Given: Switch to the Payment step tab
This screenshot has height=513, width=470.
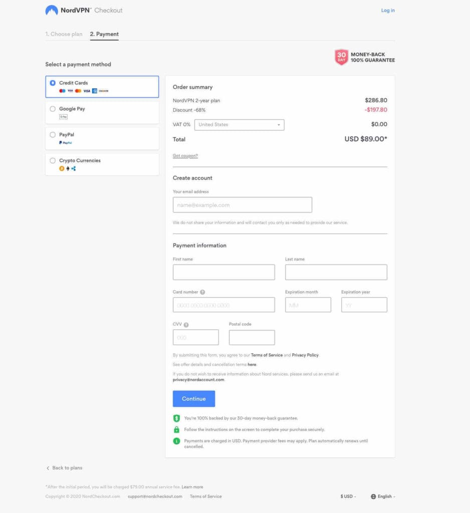Looking at the screenshot, I should coord(104,34).
